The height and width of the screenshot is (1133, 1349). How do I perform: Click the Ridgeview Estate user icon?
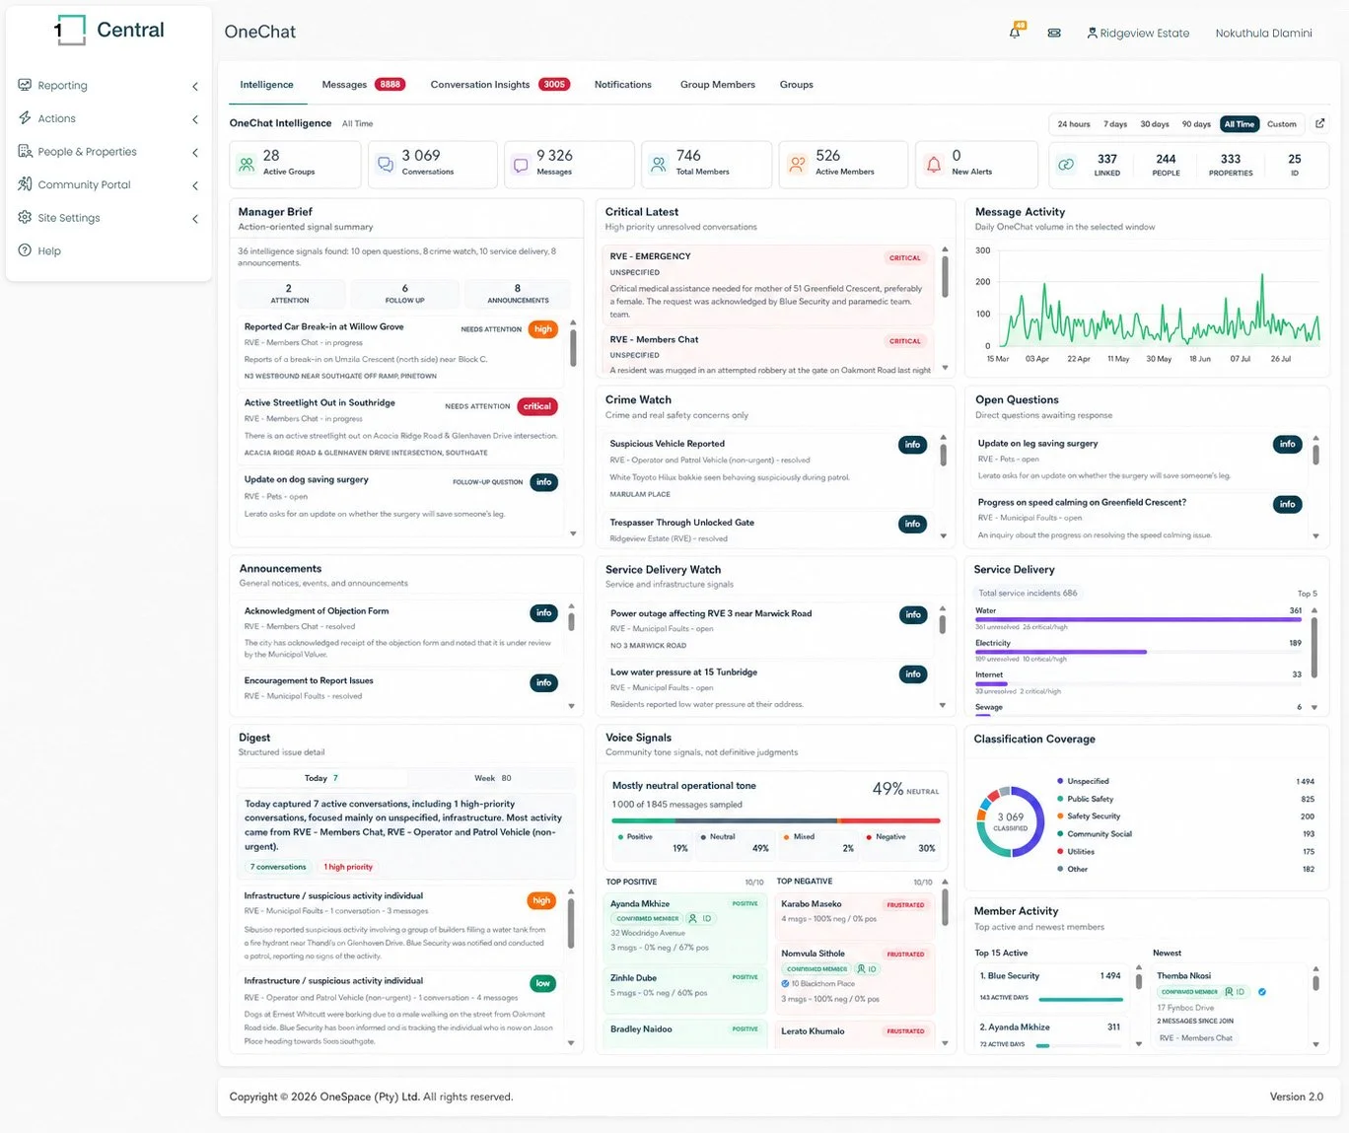pos(1092,33)
